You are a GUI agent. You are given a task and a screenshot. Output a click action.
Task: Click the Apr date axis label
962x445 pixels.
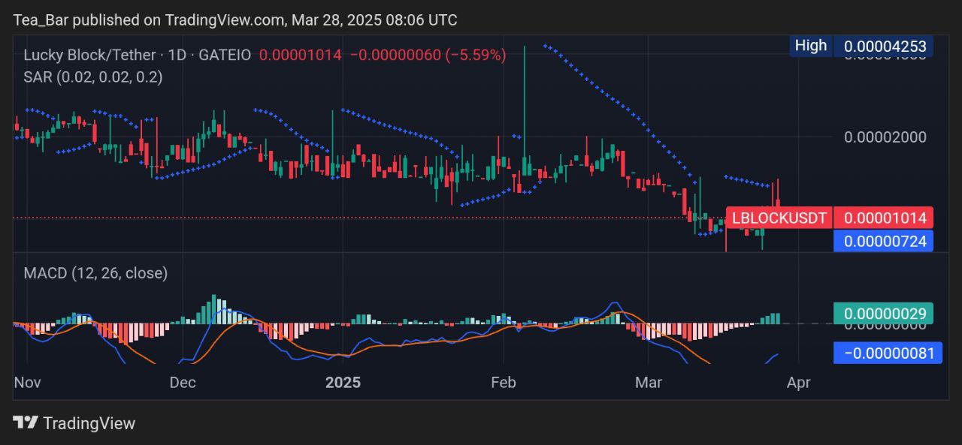(x=798, y=383)
